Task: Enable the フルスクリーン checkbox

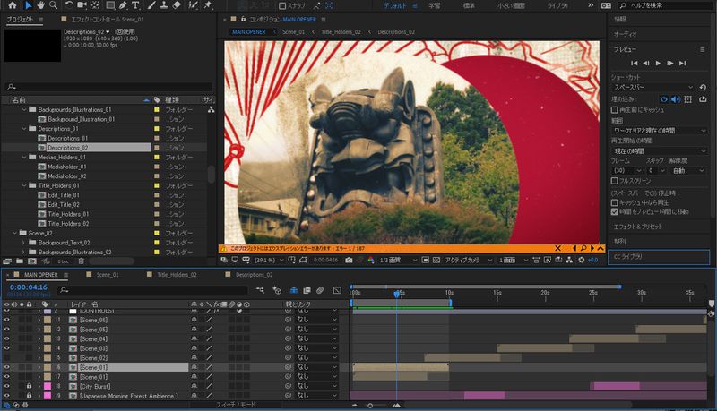Action: tap(616, 180)
